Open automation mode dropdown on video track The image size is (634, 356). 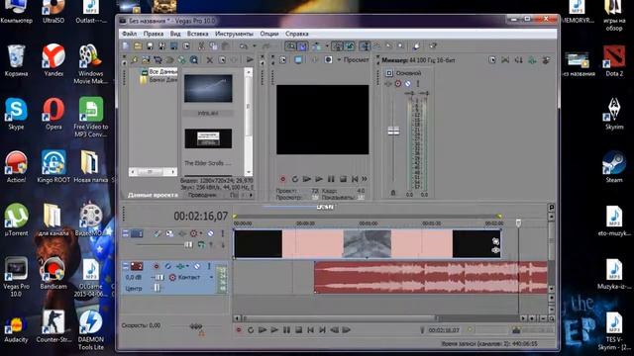point(201,233)
